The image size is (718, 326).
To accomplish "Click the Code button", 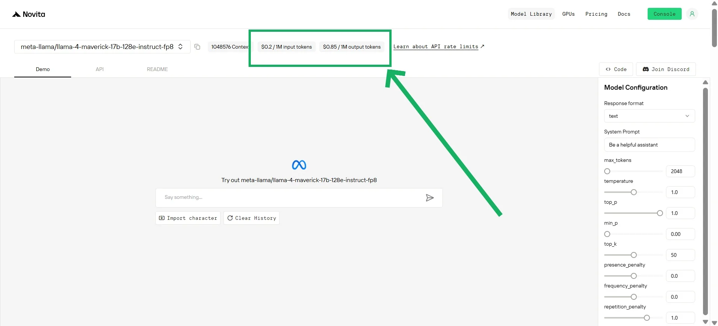I will (x=616, y=69).
